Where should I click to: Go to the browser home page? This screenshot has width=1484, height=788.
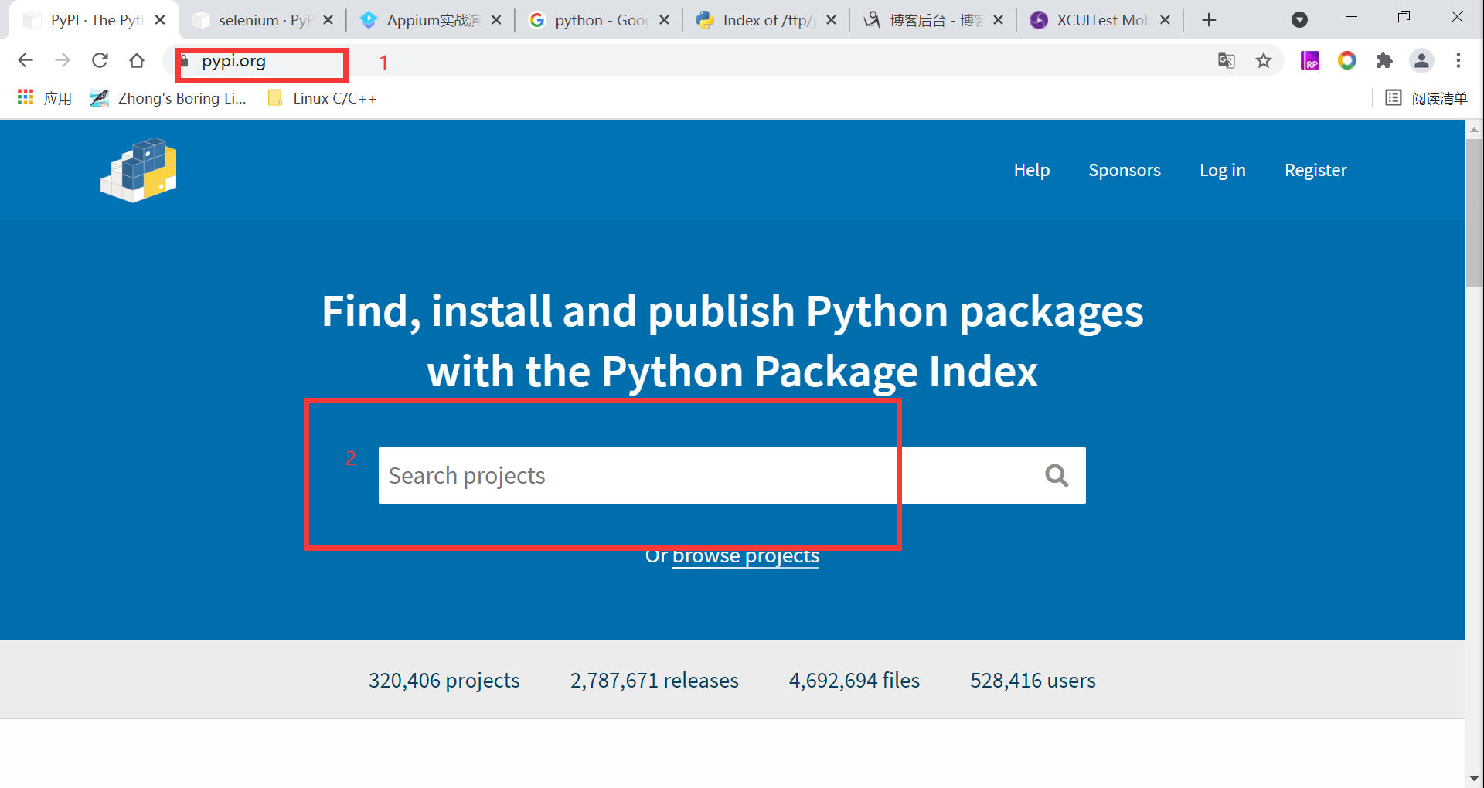[137, 60]
